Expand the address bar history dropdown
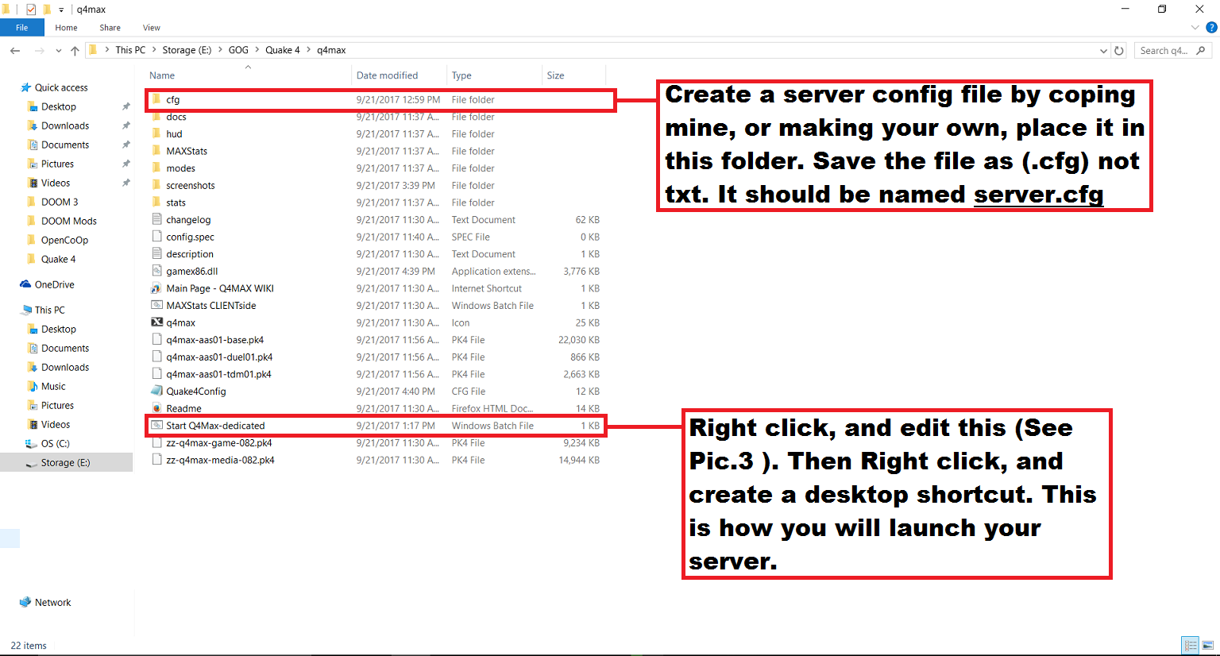Viewport: 1220px width, 656px height. 1103,50
